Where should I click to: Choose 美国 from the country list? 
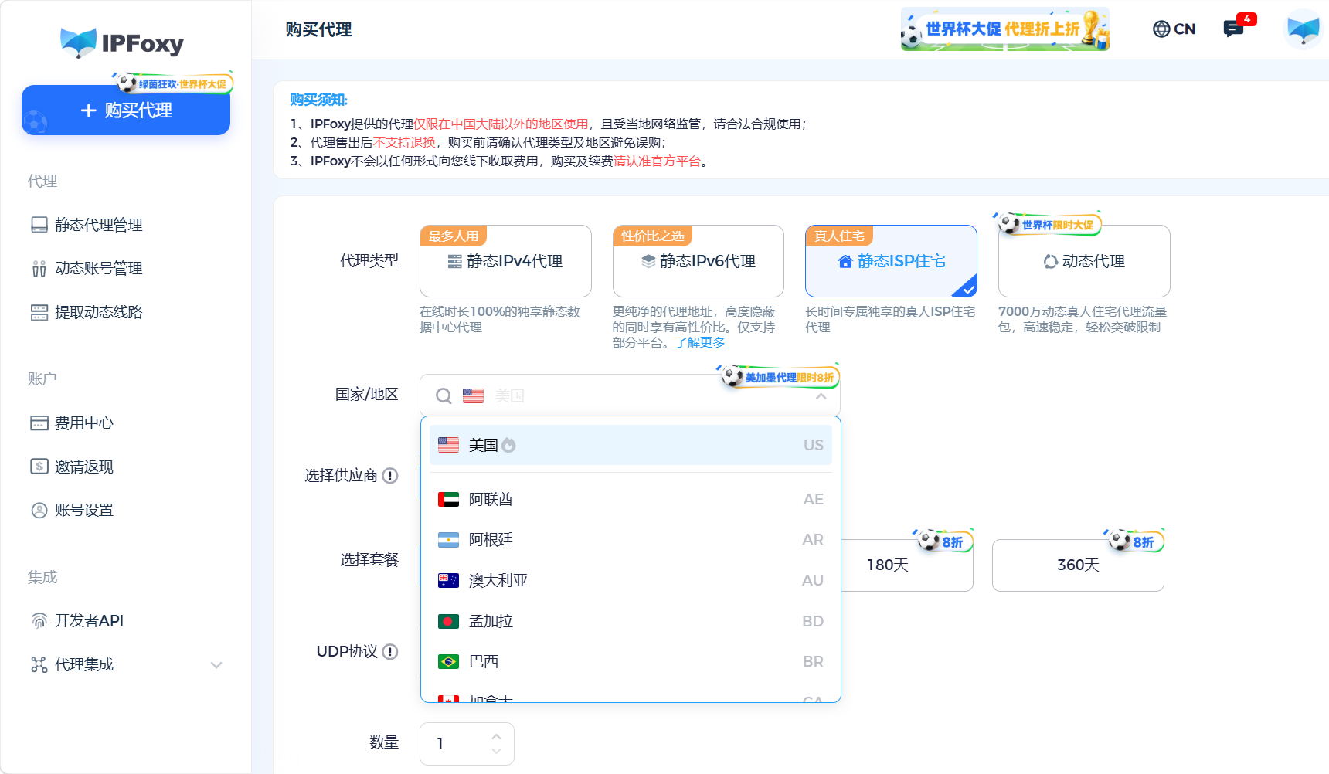[x=631, y=445]
